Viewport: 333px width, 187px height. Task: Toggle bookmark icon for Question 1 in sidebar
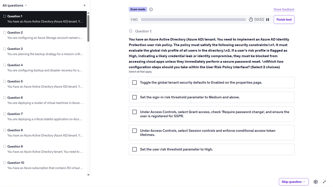[4, 16]
